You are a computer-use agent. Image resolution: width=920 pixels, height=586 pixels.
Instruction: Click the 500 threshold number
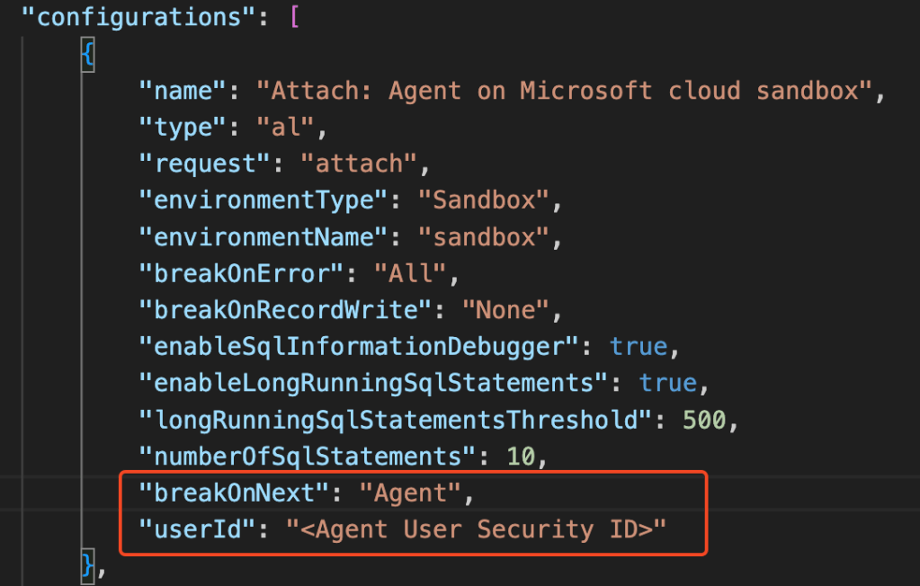706,420
